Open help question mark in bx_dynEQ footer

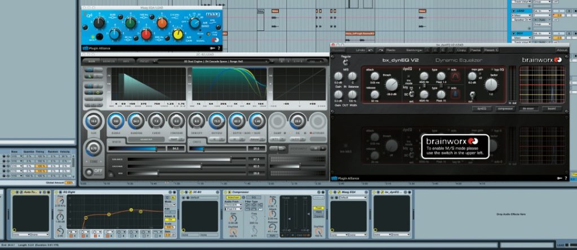(x=566, y=178)
